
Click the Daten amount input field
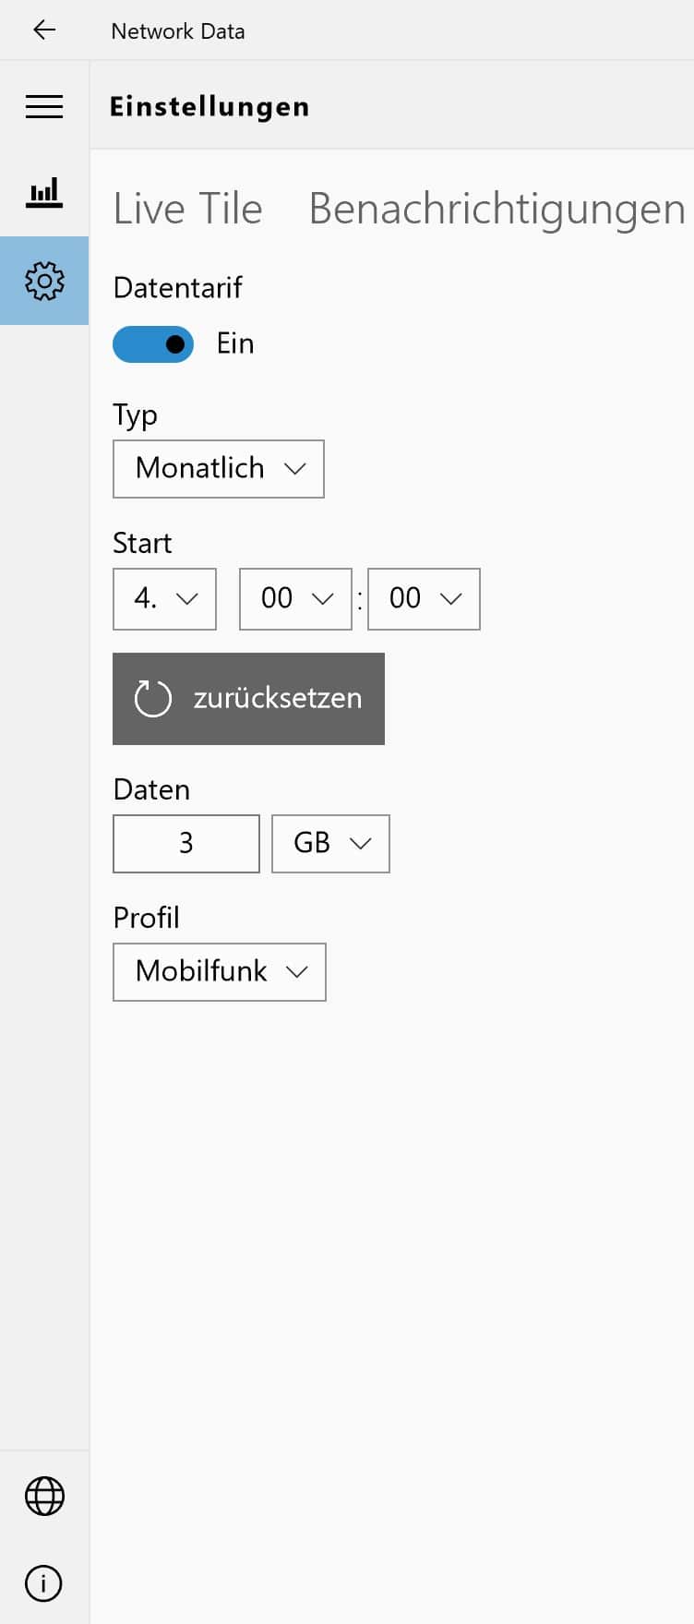(x=186, y=843)
